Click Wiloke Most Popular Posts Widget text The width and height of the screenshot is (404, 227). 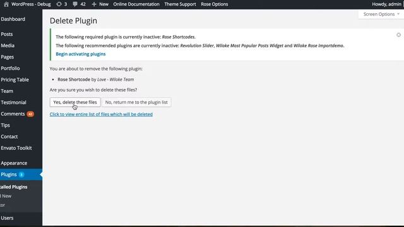click(x=249, y=45)
